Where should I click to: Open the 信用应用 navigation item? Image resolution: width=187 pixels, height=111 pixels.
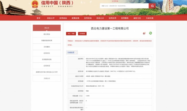112,18
